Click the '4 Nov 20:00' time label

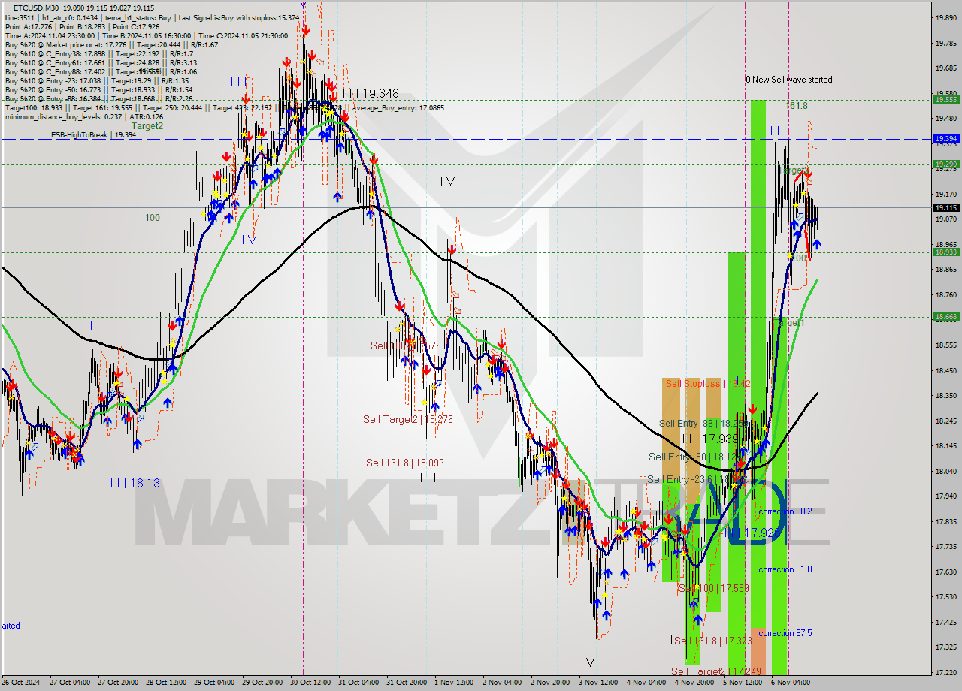pos(694,683)
